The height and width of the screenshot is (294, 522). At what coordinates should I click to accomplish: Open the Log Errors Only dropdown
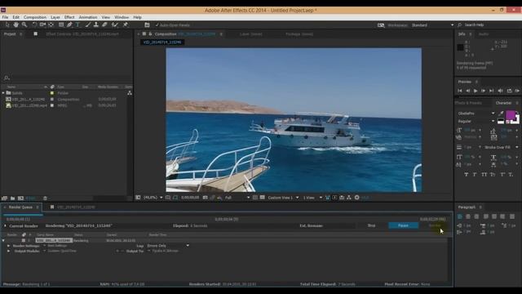pyautogui.click(x=168, y=246)
